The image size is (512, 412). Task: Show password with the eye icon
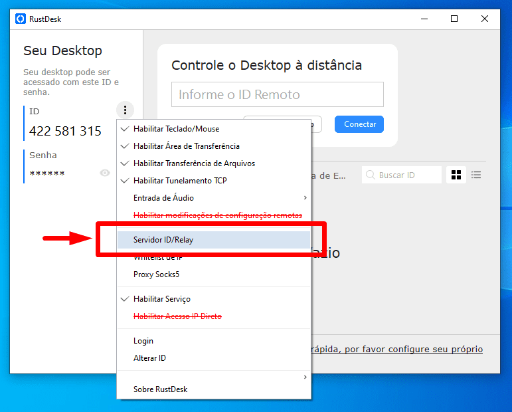105,173
